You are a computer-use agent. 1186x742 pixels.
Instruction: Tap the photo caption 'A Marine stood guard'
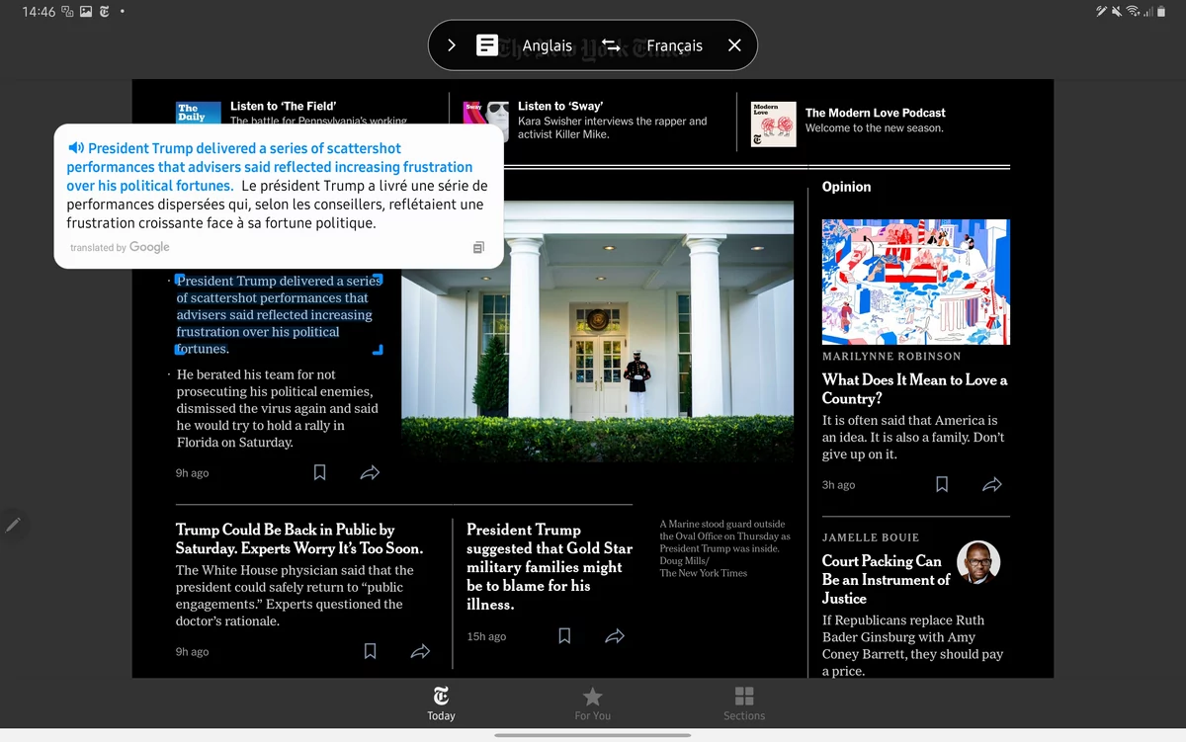(724, 548)
